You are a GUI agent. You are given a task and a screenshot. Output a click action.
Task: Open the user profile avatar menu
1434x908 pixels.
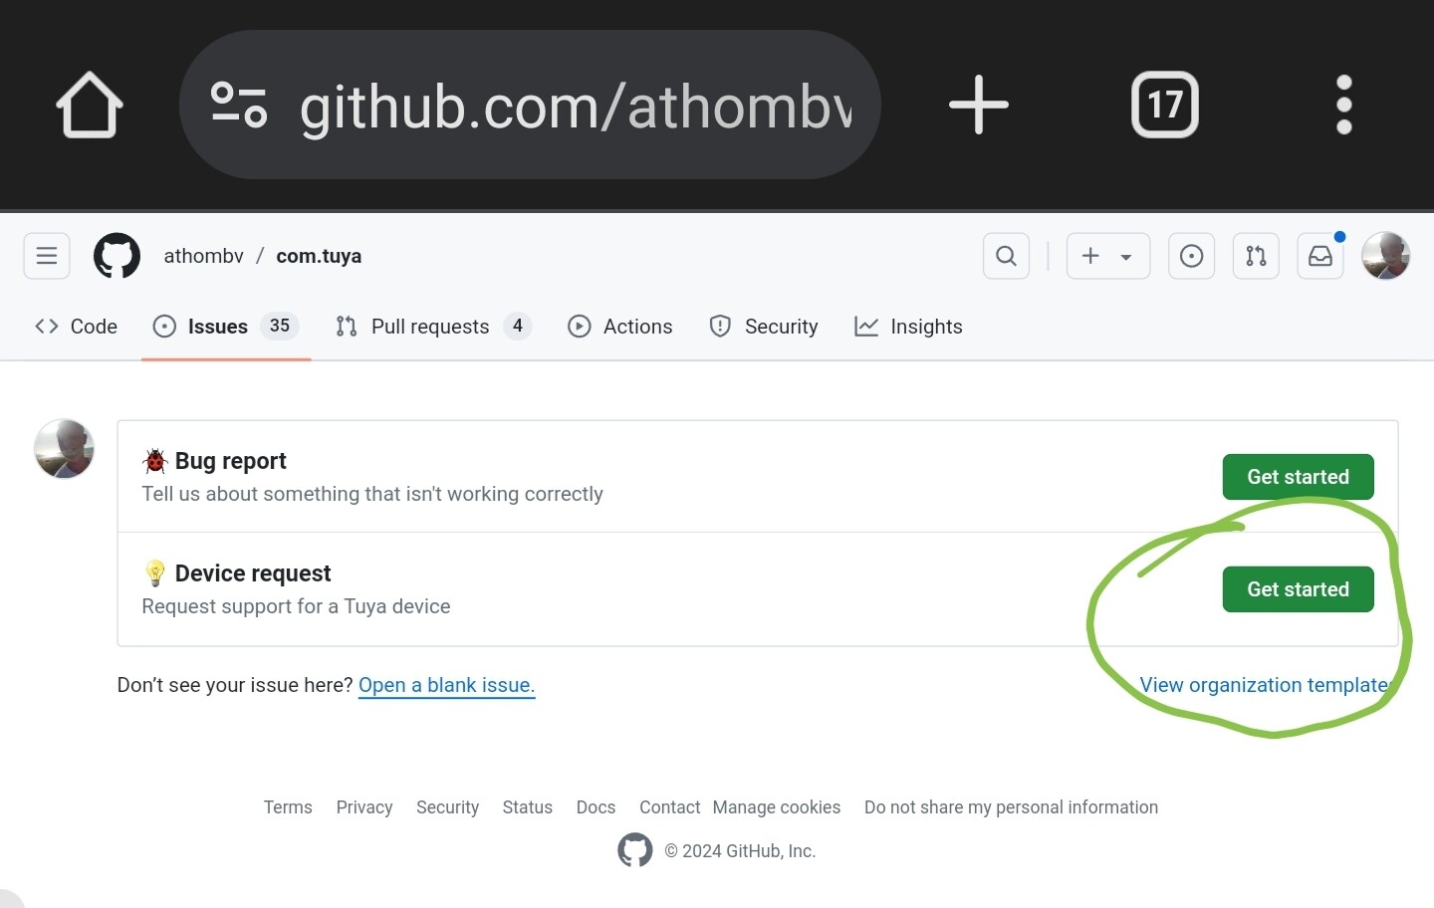[1385, 256]
